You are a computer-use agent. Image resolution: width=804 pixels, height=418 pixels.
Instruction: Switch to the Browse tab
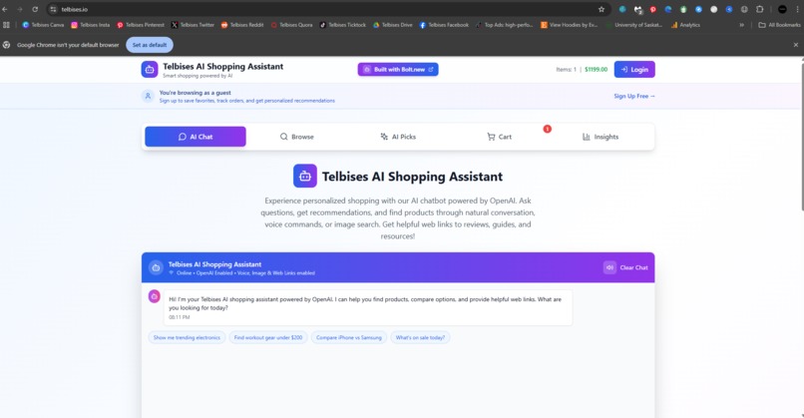[297, 137]
